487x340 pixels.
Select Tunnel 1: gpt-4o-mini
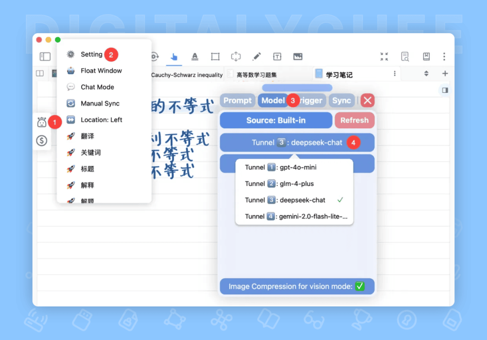pyautogui.click(x=294, y=167)
